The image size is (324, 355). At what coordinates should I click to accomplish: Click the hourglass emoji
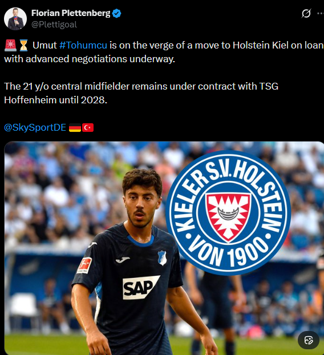click(23, 45)
